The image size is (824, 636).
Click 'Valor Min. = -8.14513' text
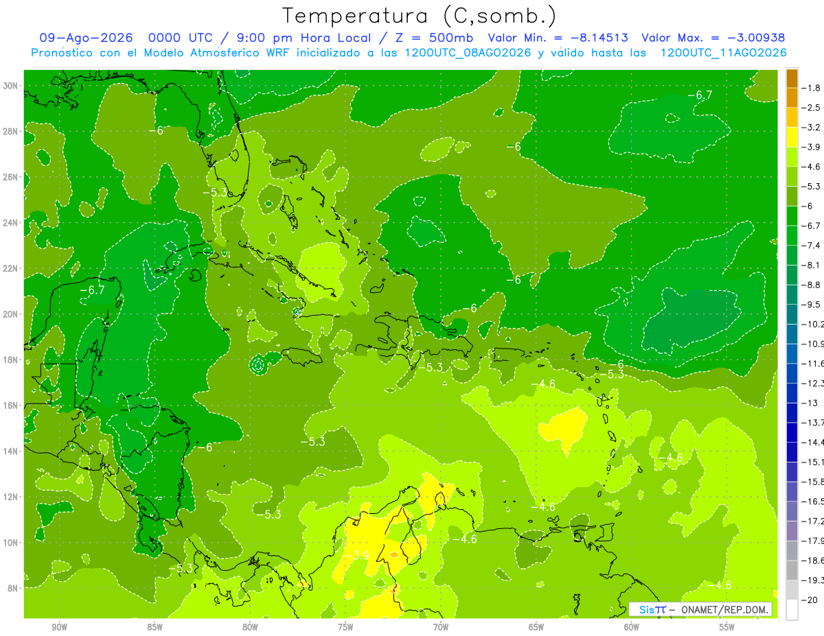point(558,38)
